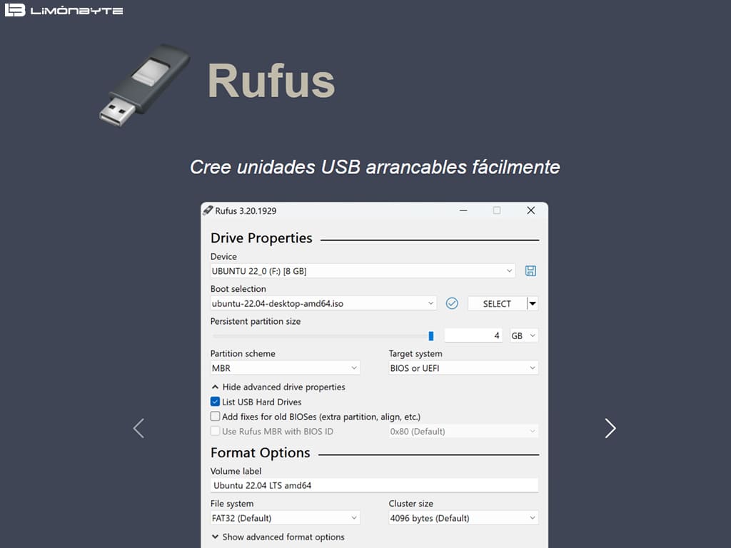Image resolution: width=731 pixels, height=548 pixels.
Task: Expand Show advanced format options
Action: pos(278,537)
